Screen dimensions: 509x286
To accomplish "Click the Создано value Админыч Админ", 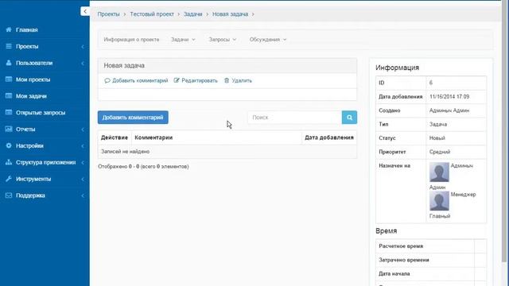I will 449,110.
